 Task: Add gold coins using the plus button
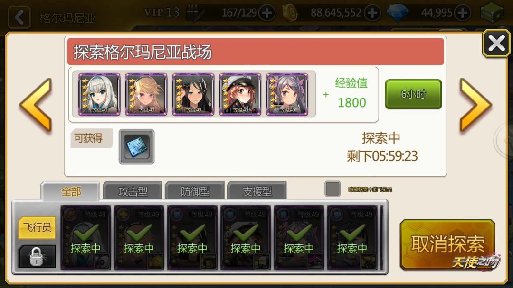372,13
